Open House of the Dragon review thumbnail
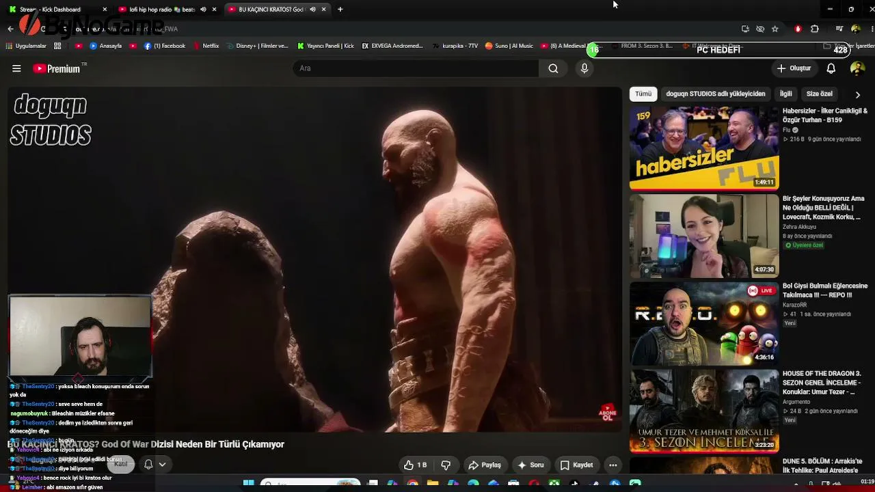Screen dimensions: 875x492 click(704, 411)
